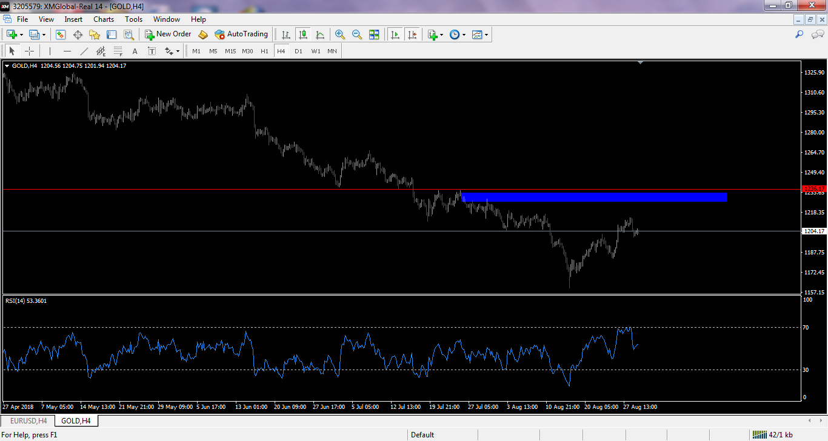Select the Crosshair tool
828x441 pixels.
tap(29, 51)
